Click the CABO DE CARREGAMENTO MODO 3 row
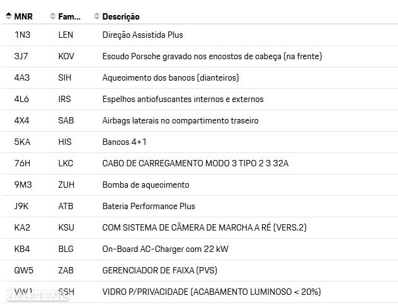398x308 pixels. click(195, 164)
